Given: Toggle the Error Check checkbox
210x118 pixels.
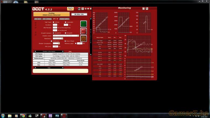Looking at the screenshot, I should [65, 41].
